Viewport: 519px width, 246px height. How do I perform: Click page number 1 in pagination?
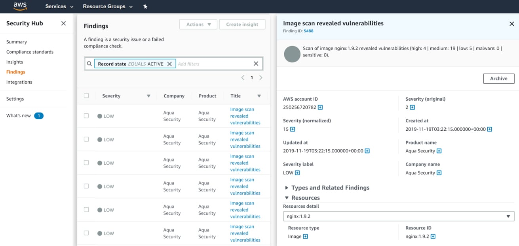[252, 78]
